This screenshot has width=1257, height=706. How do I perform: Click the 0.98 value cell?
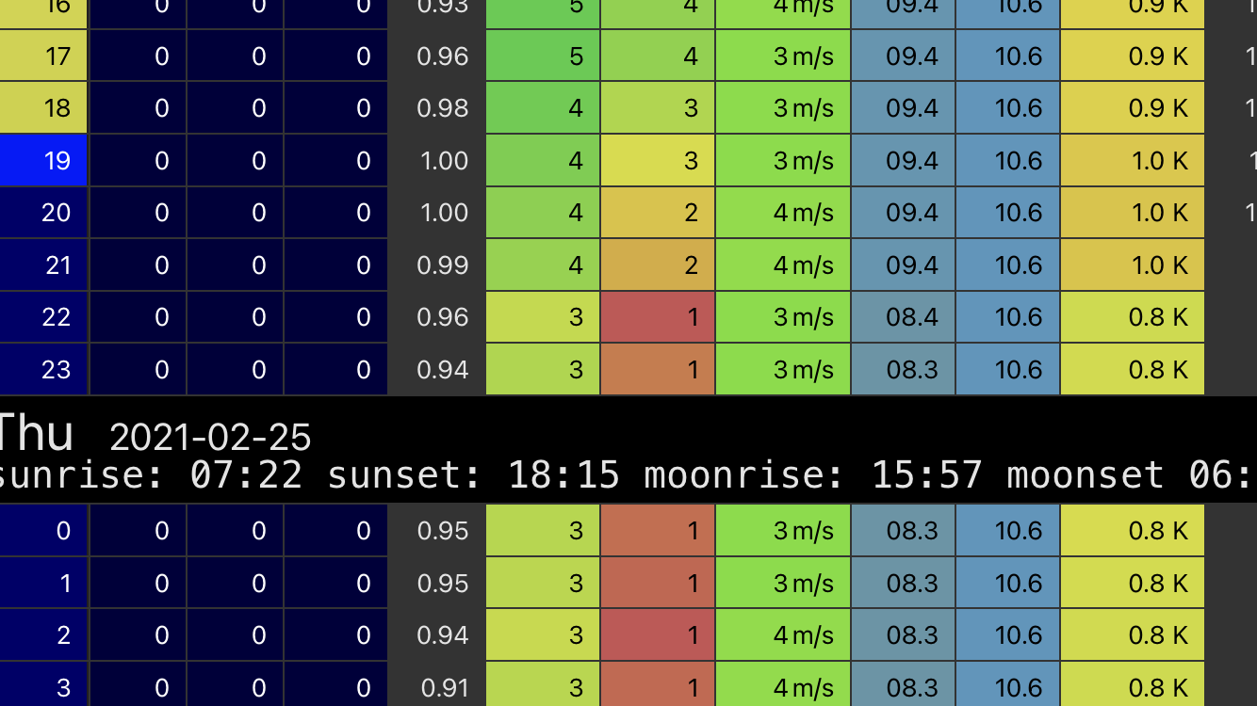tap(442, 108)
